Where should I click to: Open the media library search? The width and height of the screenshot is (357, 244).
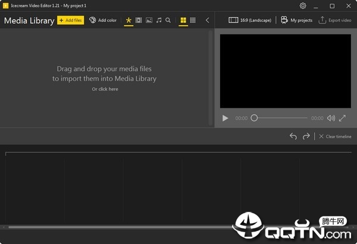pyautogui.click(x=168, y=20)
